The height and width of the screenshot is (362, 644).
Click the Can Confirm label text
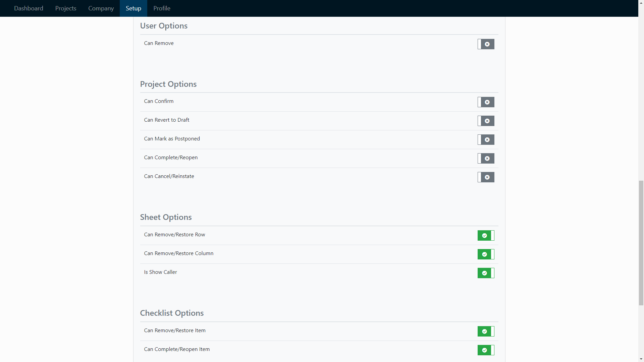pos(158,101)
